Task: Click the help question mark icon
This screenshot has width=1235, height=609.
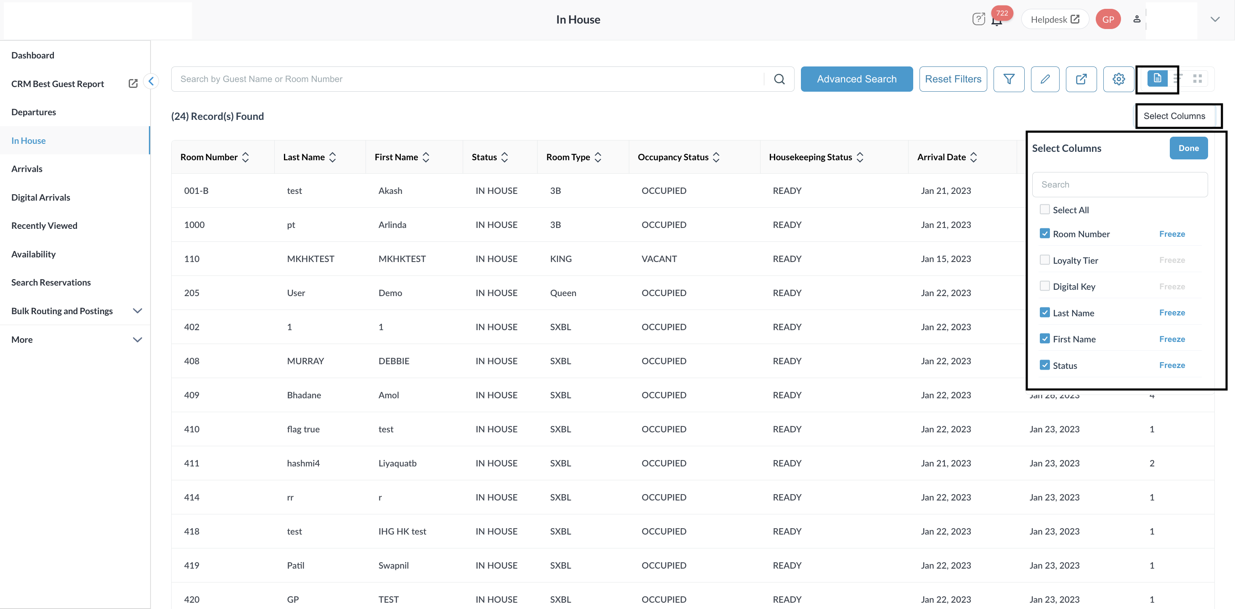Action: (978, 19)
